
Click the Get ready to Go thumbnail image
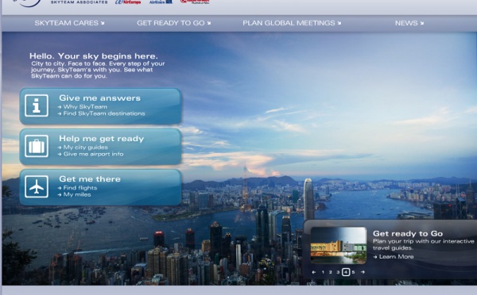(339, 245)
